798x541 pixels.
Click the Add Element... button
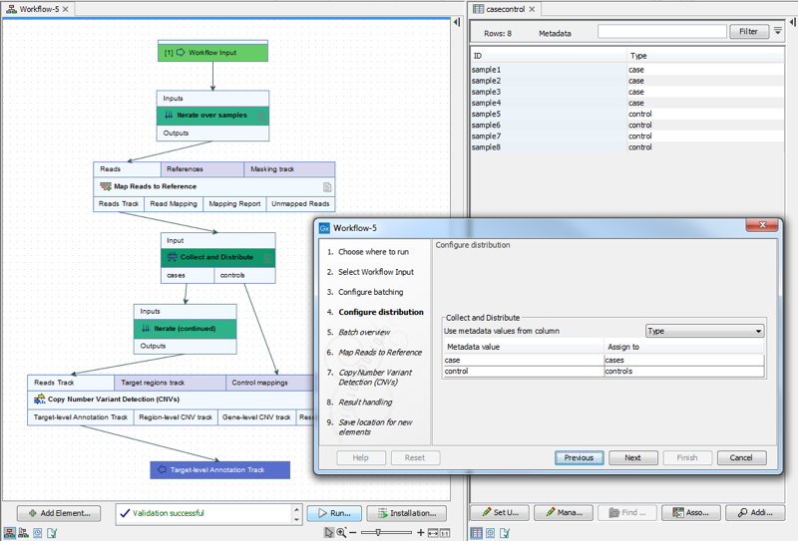click(59, 513)
